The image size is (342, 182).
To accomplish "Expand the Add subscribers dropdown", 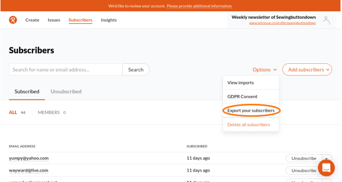I will (x=307, y=70).
